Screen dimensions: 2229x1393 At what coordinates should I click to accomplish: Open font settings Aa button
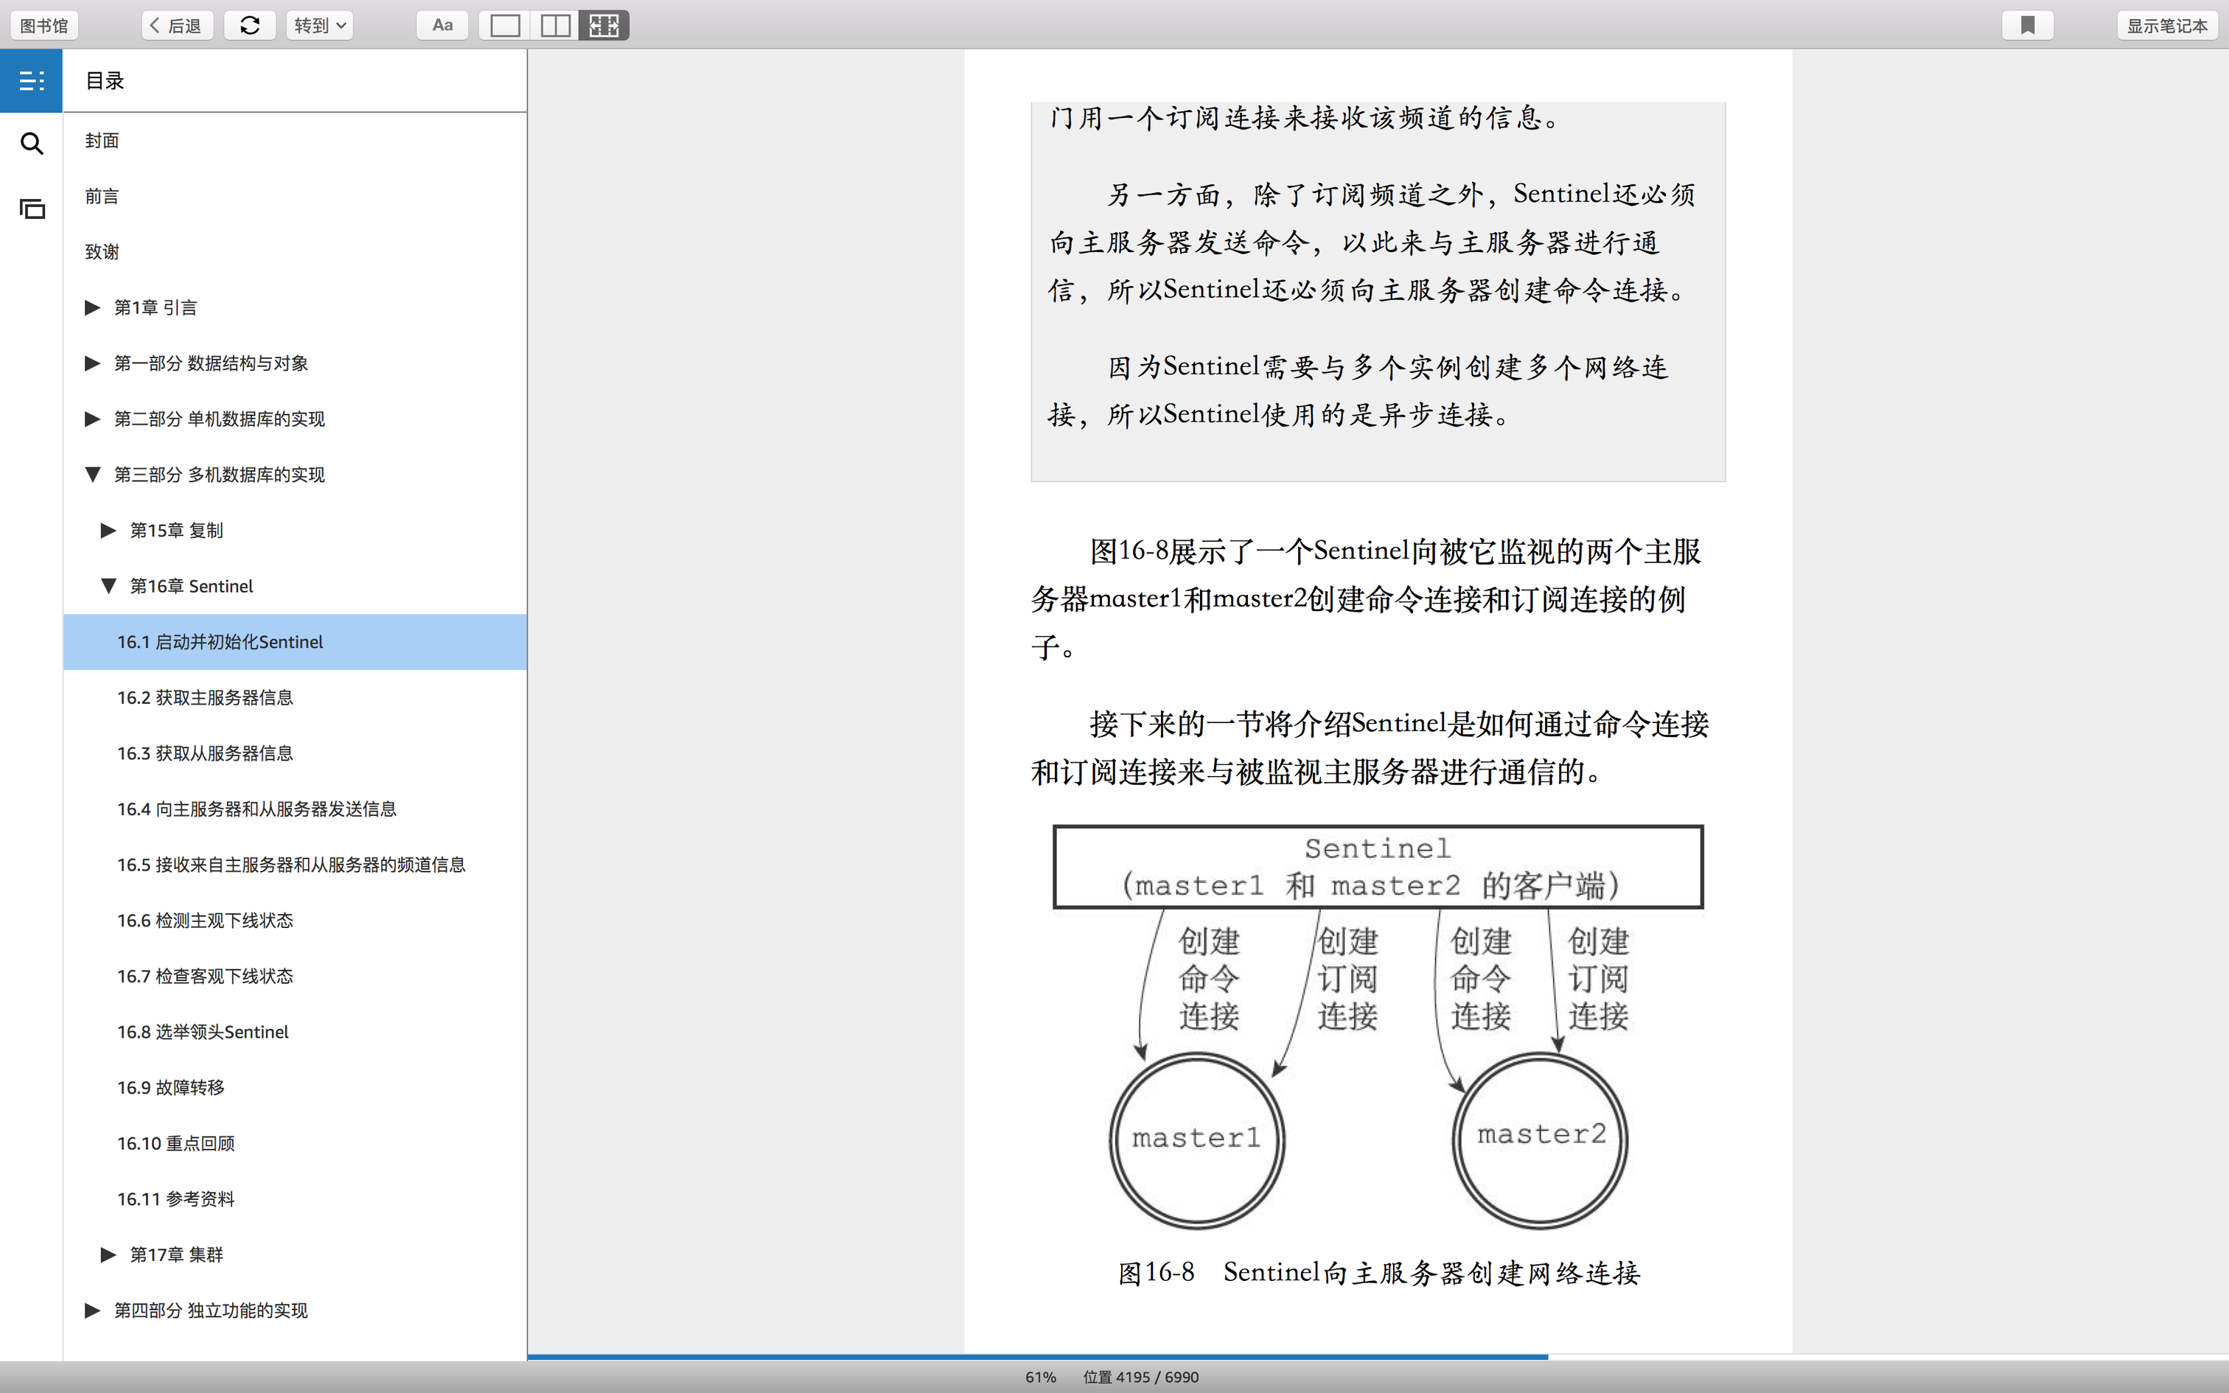tap(442, 26)
